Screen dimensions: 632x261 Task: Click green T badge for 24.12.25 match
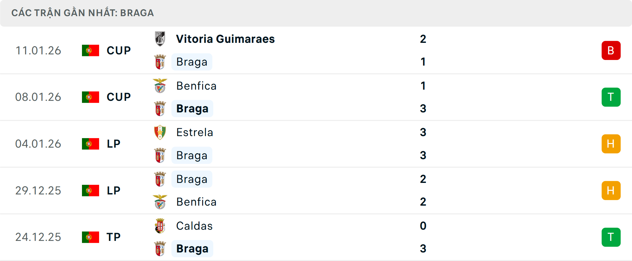tap(611, 237)
